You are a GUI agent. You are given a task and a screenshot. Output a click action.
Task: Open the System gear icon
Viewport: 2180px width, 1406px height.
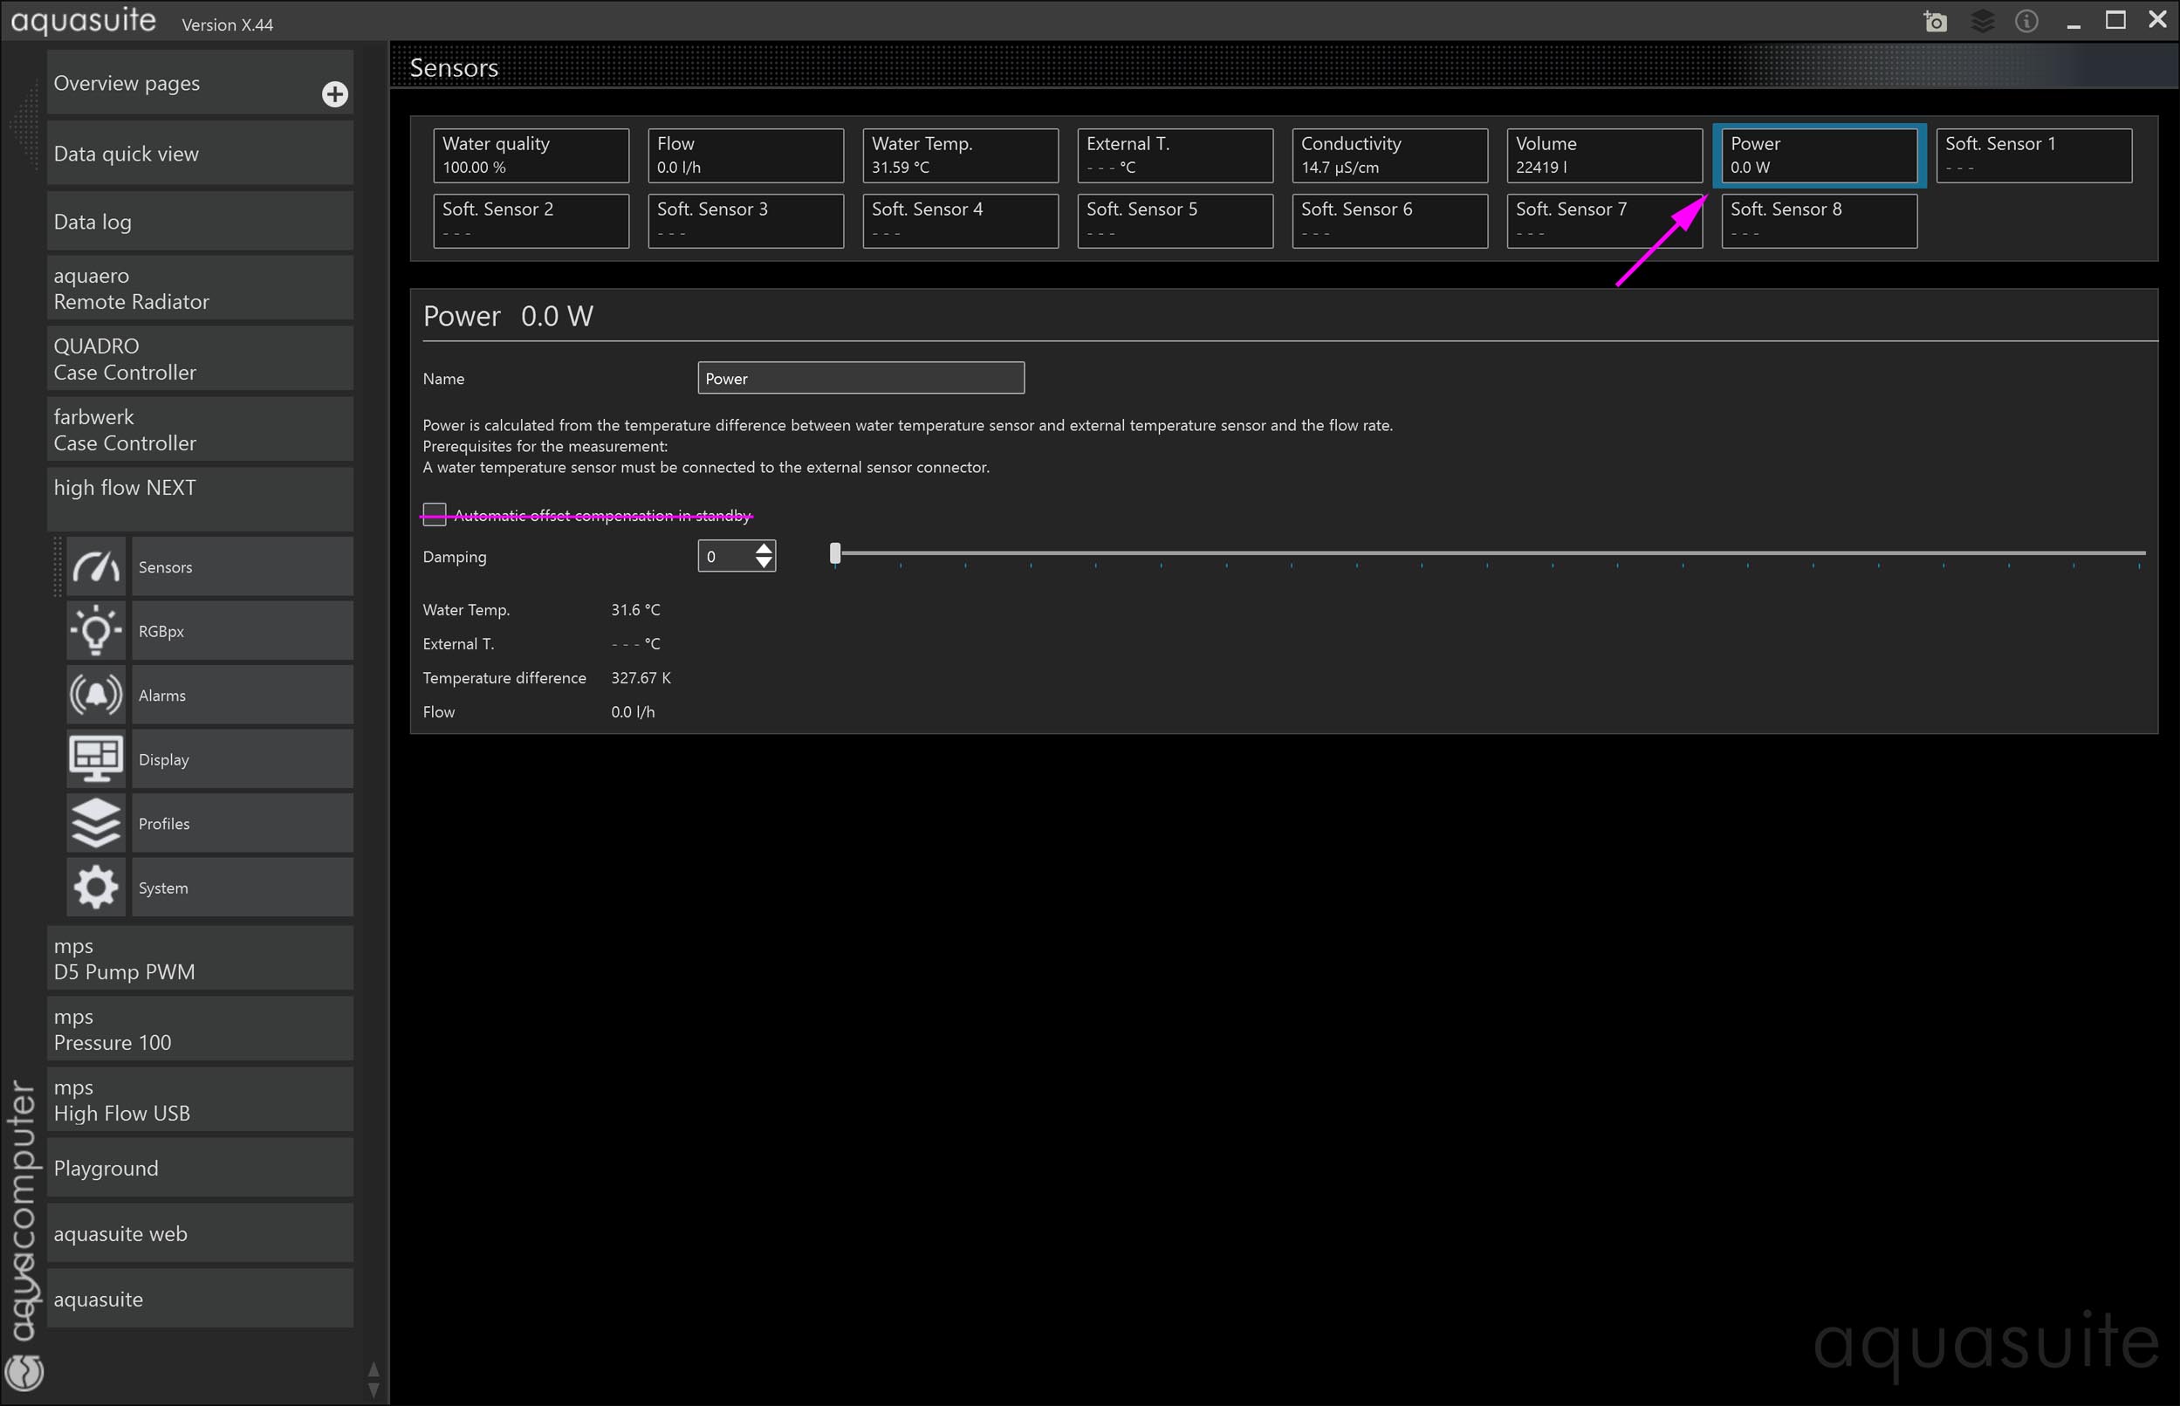click(96, 888)
